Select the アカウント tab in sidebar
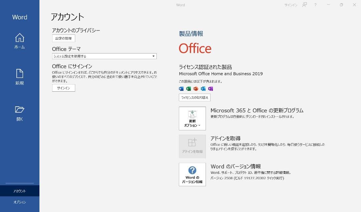 pyautogui.click(x=20, y=191)
